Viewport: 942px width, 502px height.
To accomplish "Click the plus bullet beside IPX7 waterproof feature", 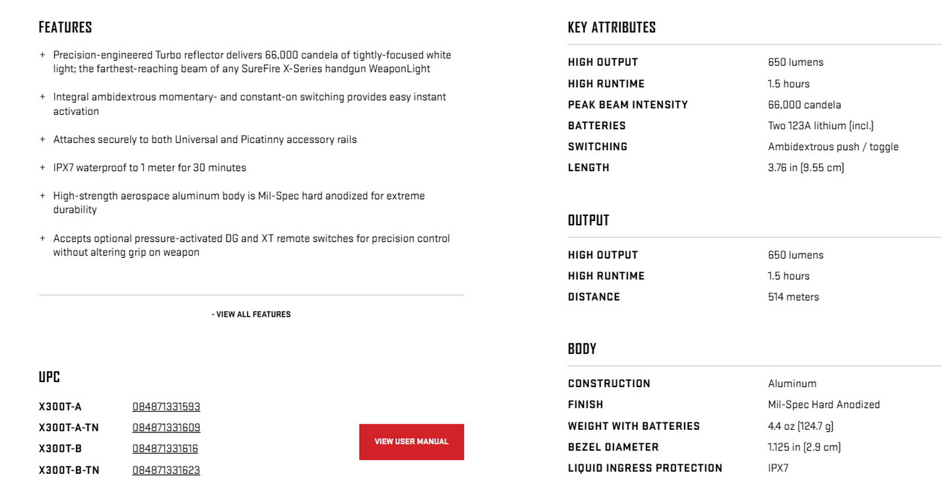I will tap(43, 168).
